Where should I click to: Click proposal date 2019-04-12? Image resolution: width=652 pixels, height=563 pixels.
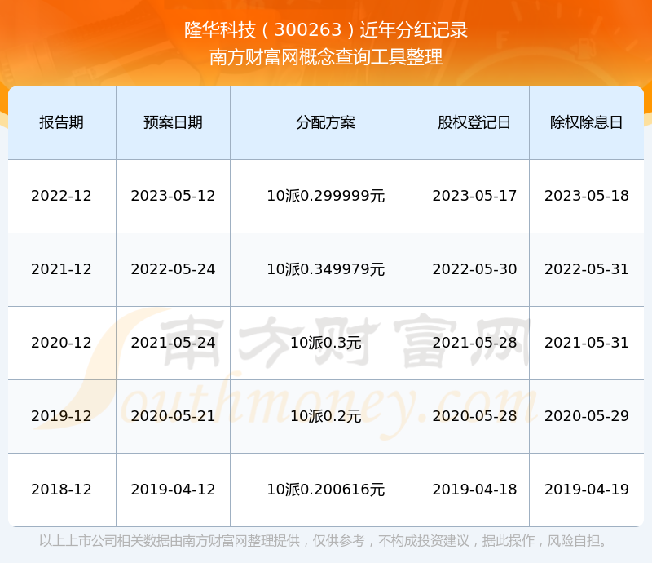click(x=173, y=490)
